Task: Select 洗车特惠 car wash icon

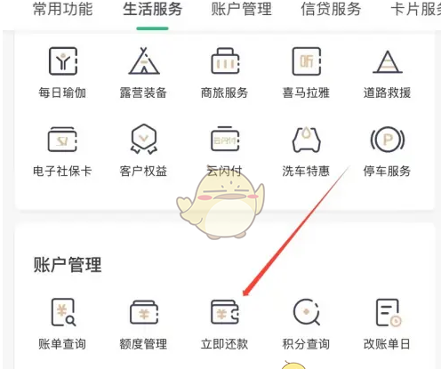Action: click(307, 140)
